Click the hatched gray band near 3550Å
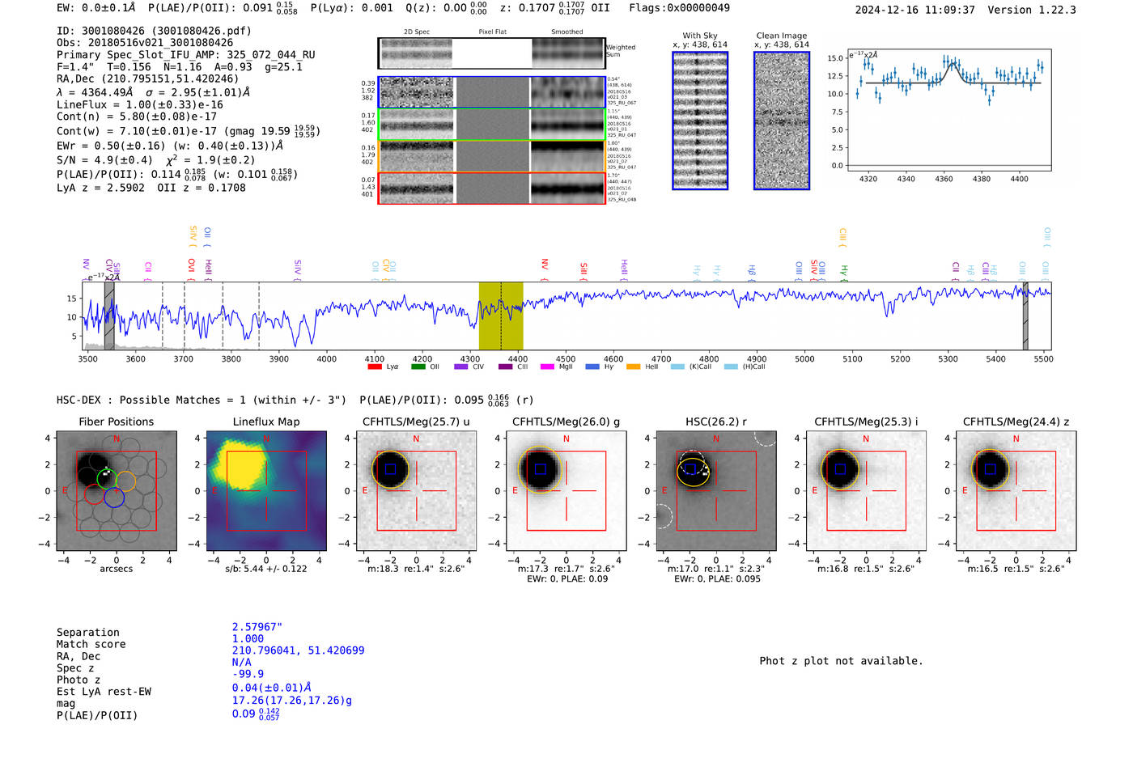 coord(109,316)
